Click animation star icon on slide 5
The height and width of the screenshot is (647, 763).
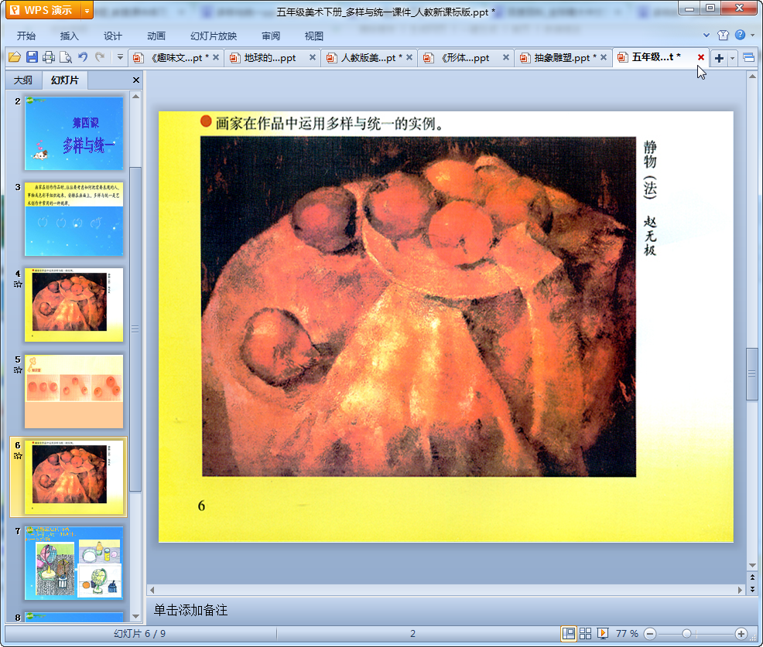click(18, 370)
